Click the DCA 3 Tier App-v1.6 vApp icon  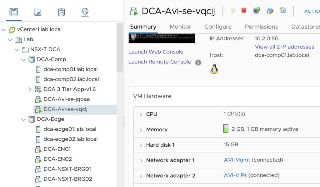coord(38,89)
